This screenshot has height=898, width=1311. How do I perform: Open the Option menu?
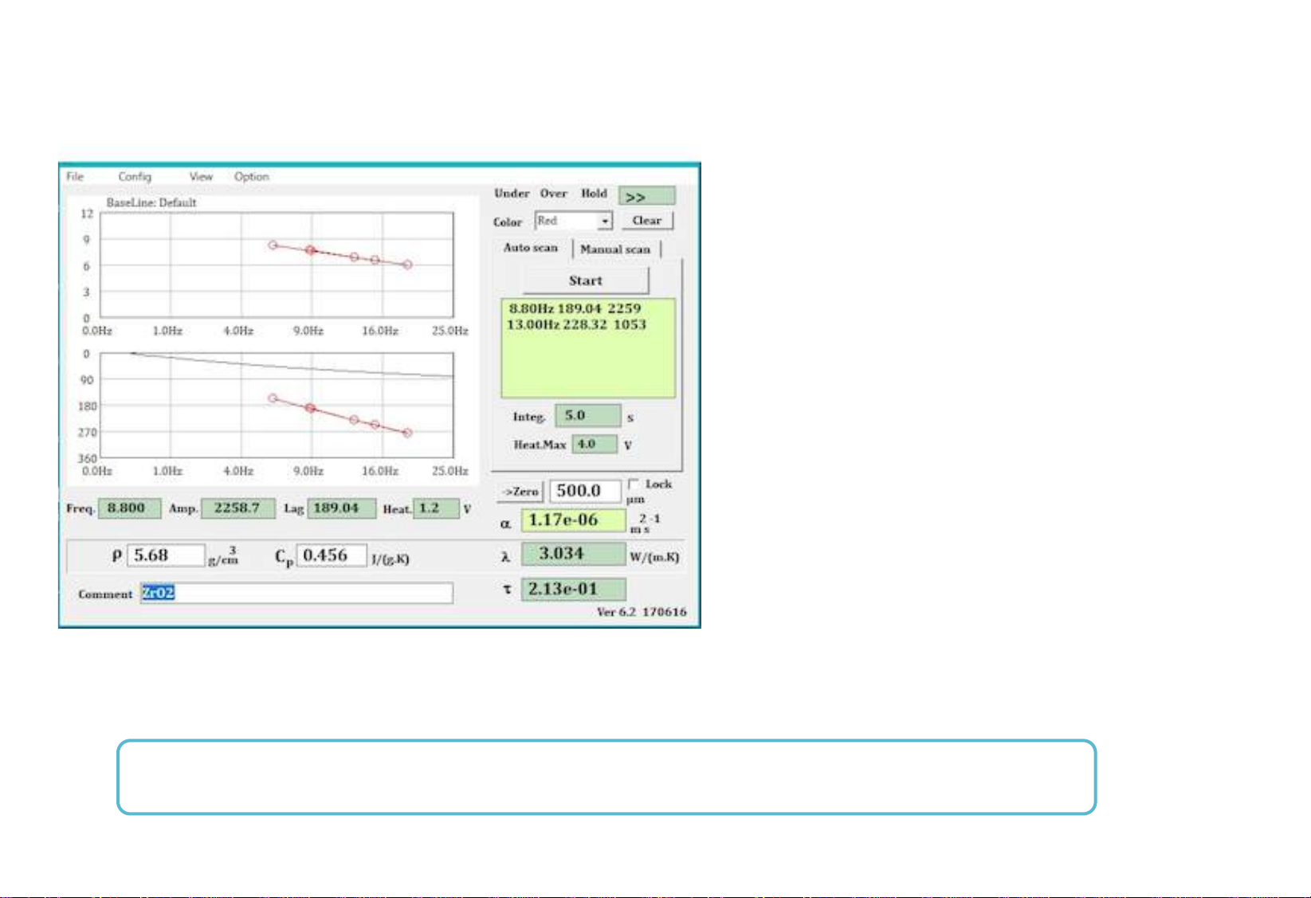point(252,177)
